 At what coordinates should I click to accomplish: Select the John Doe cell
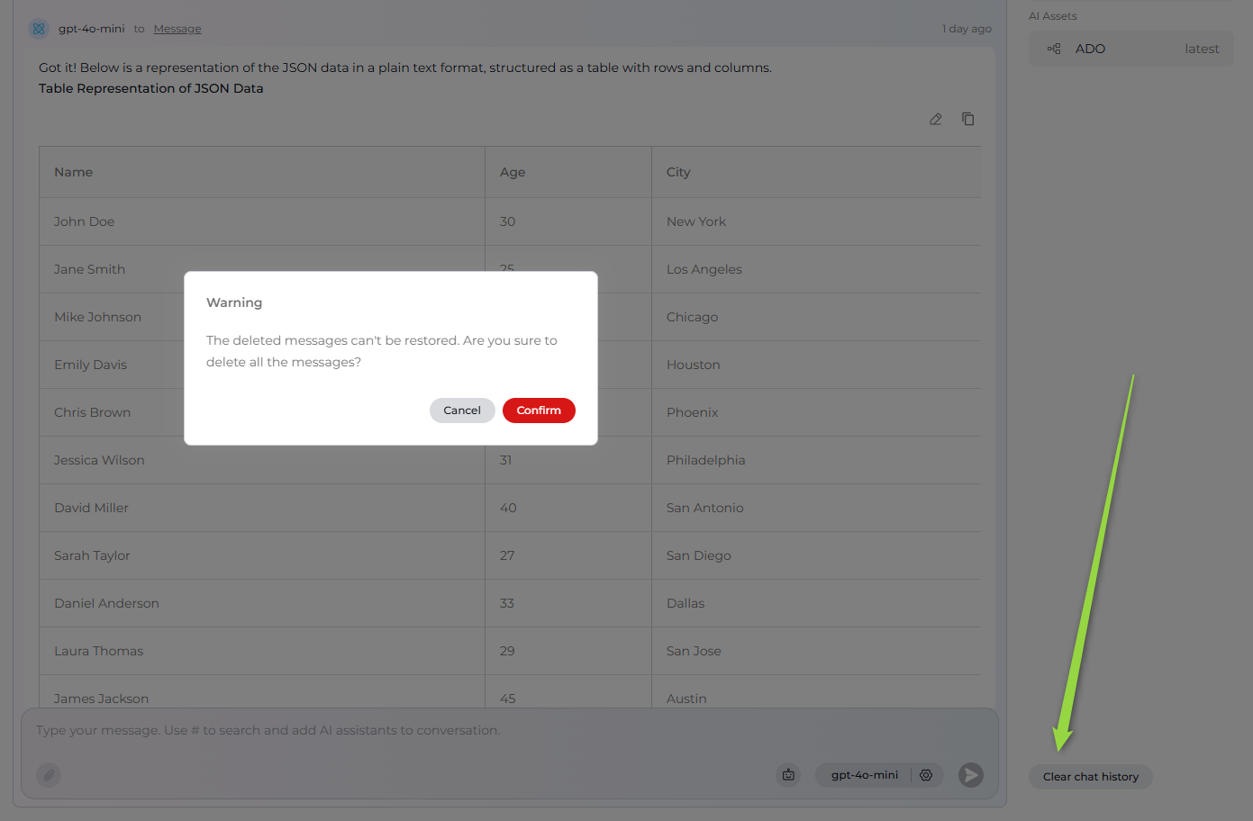[262, 221]
